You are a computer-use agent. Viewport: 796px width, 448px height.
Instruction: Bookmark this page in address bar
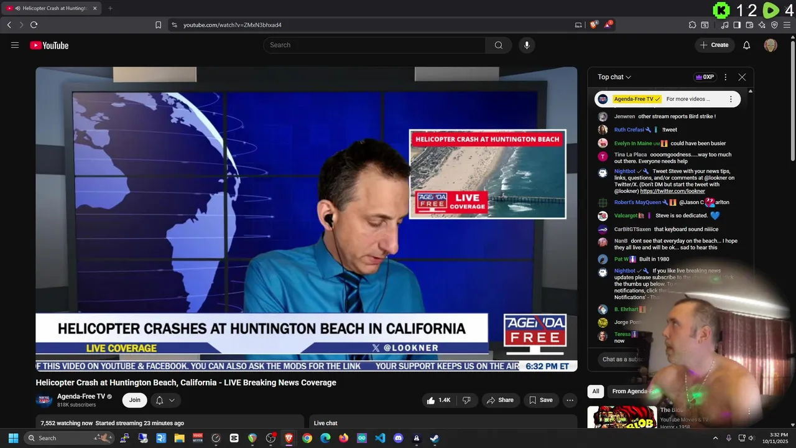click(x=158, y=25)
